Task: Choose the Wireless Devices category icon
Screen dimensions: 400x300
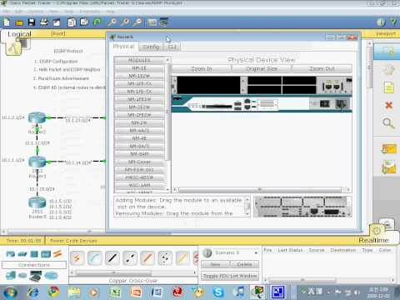Action: [x=46, y=254]
